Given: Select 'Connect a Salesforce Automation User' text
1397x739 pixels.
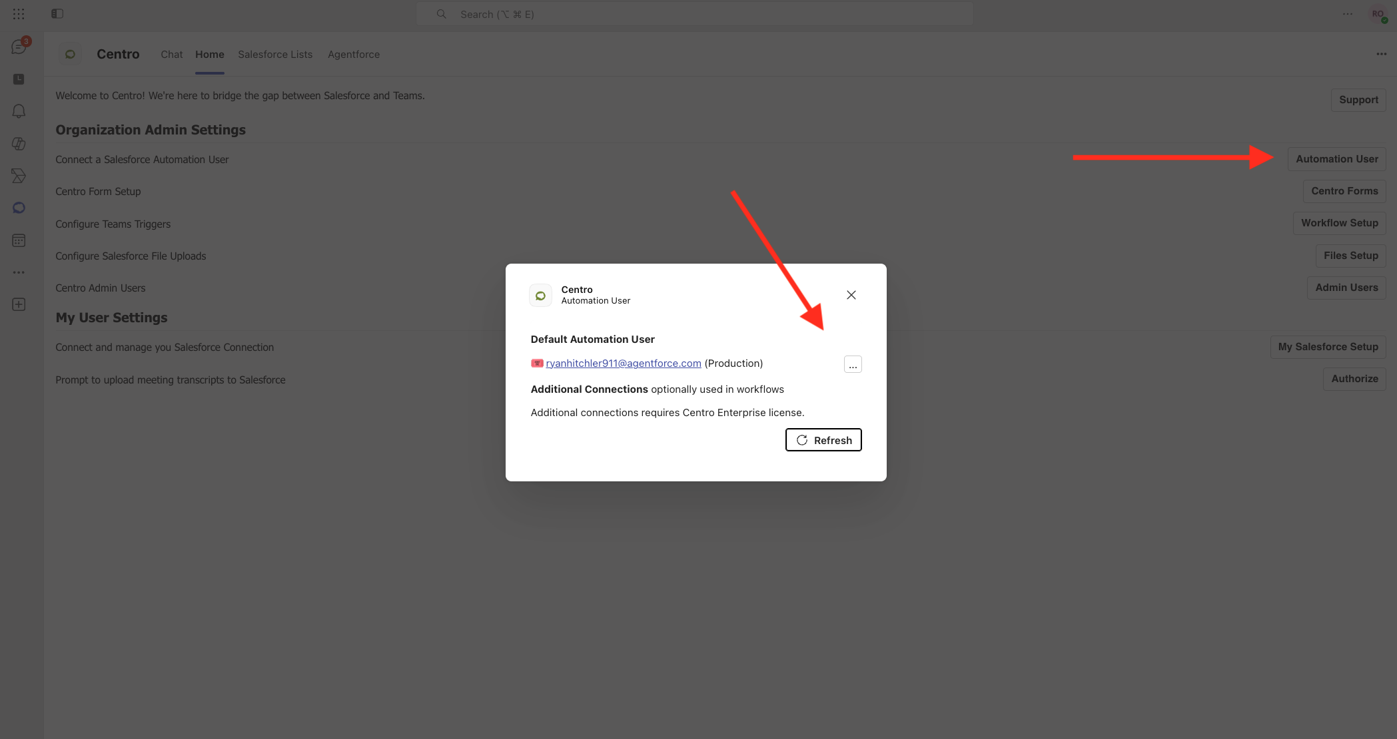Looking at the screenshot, I should [x=142, y=160].
